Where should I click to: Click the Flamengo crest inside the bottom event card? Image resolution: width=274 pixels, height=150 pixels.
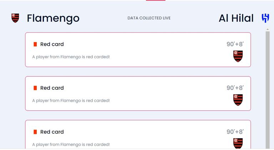point(238,143)
